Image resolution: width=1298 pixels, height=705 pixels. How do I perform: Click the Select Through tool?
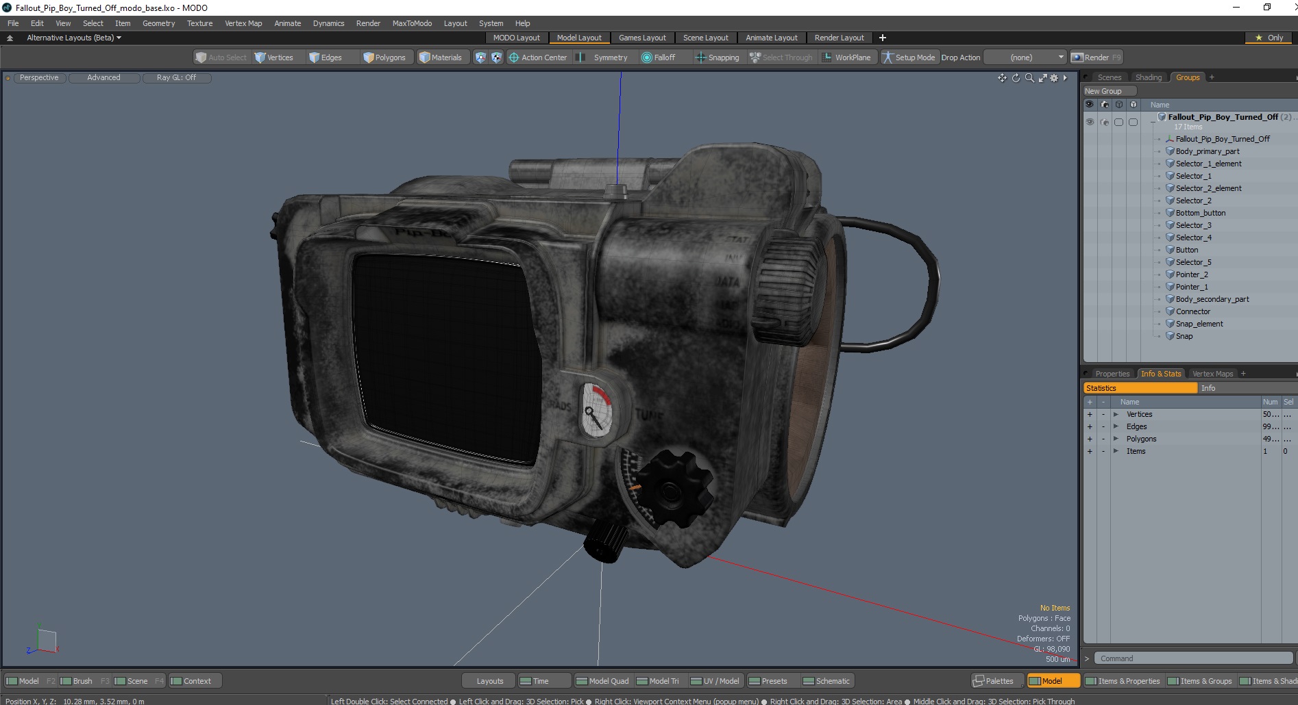click(x=781, y=57)
